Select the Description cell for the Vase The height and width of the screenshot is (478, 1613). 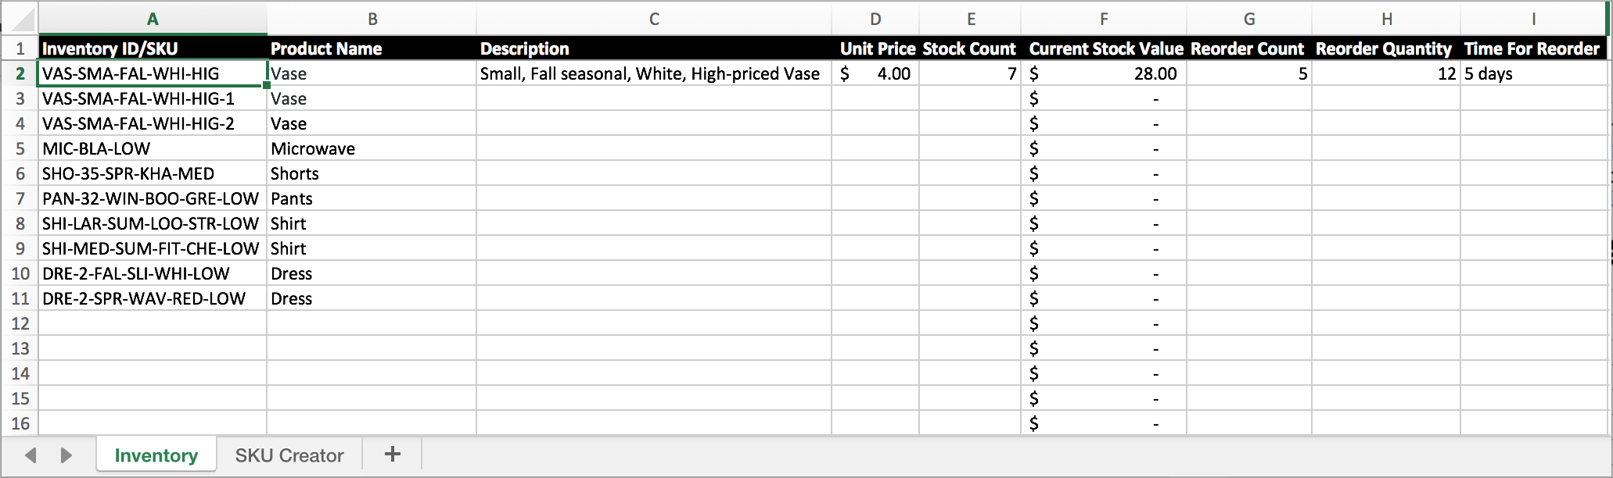653,73
